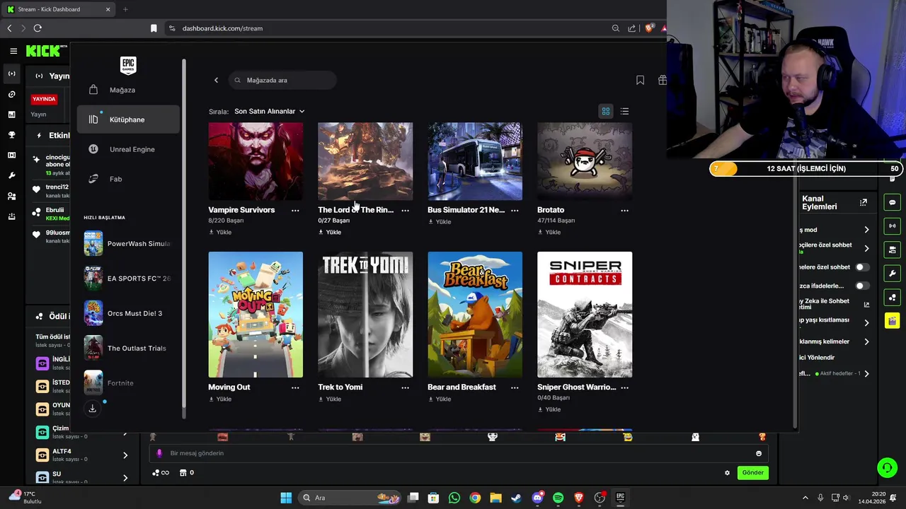906x509 pixels.
Task: Open the Brotato cover thumbnail
Action: point(585,161)
